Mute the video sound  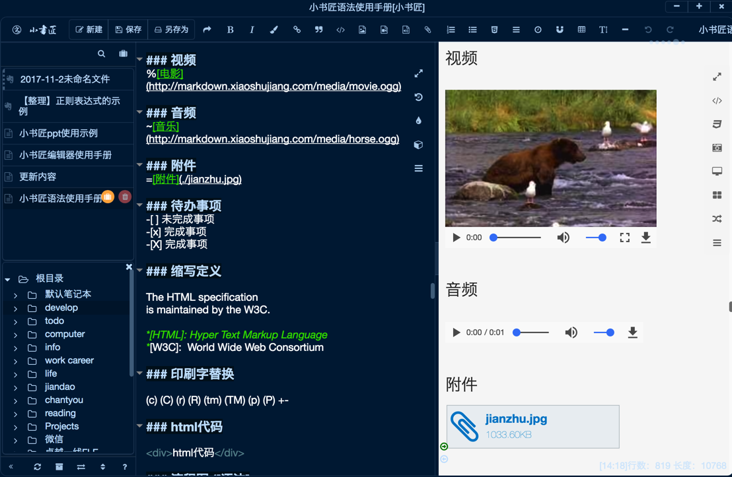click(564, 238)
